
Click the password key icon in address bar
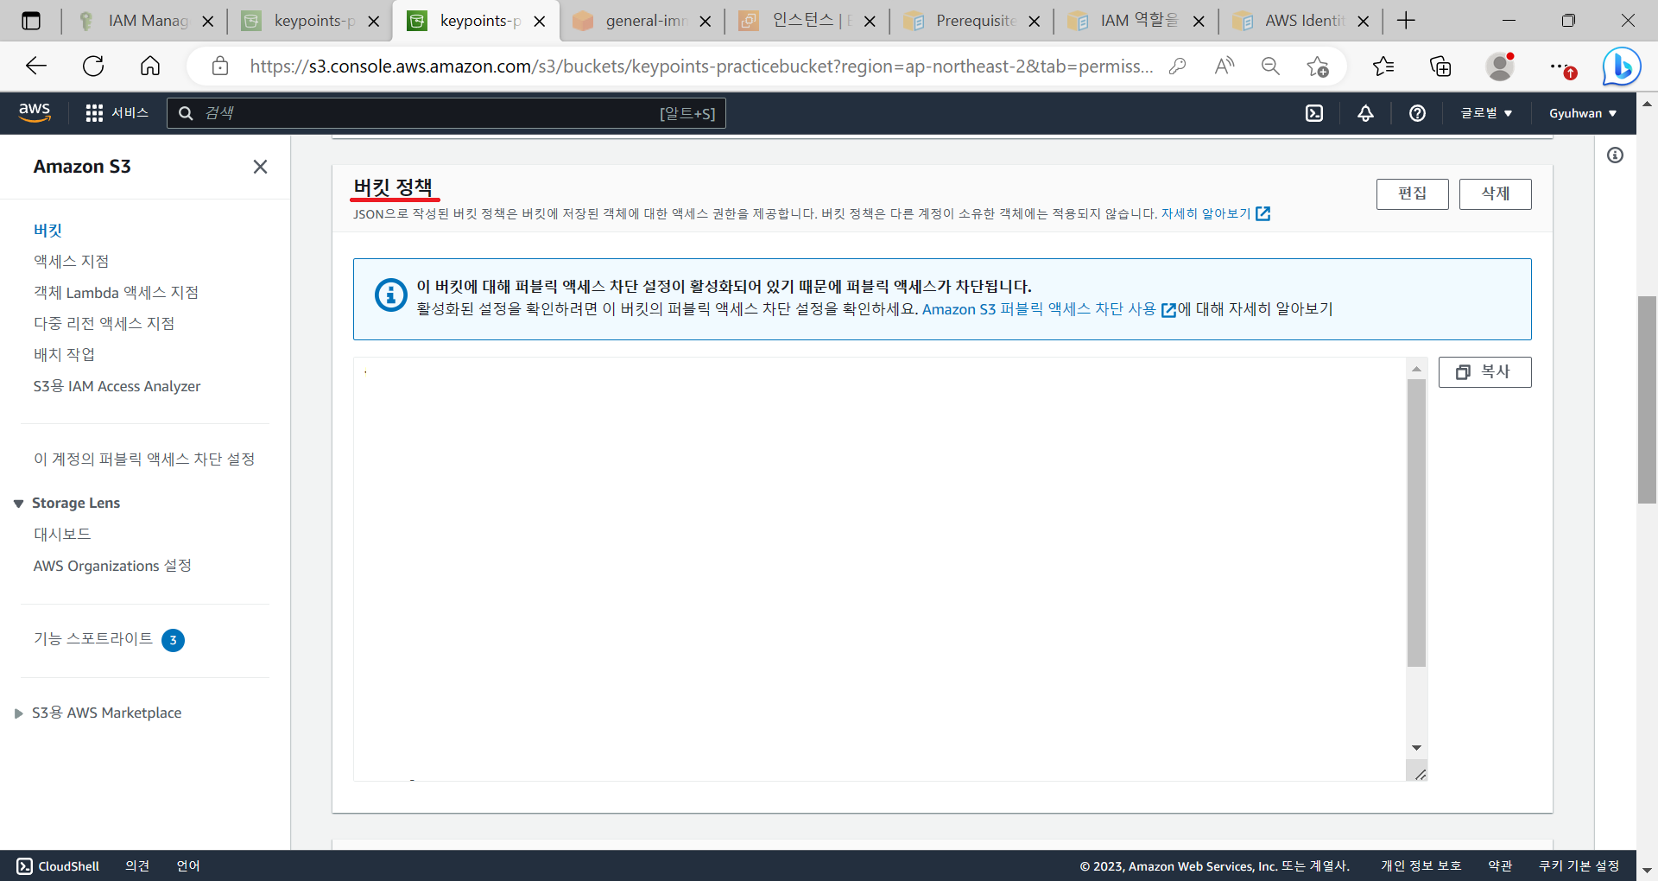coord(1177,67)
